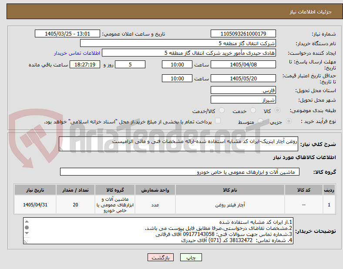Screen dimensions: 343x269
Task: Click the delivery city field شیراز
Action: pyautogui.click(x=243, y=100)
